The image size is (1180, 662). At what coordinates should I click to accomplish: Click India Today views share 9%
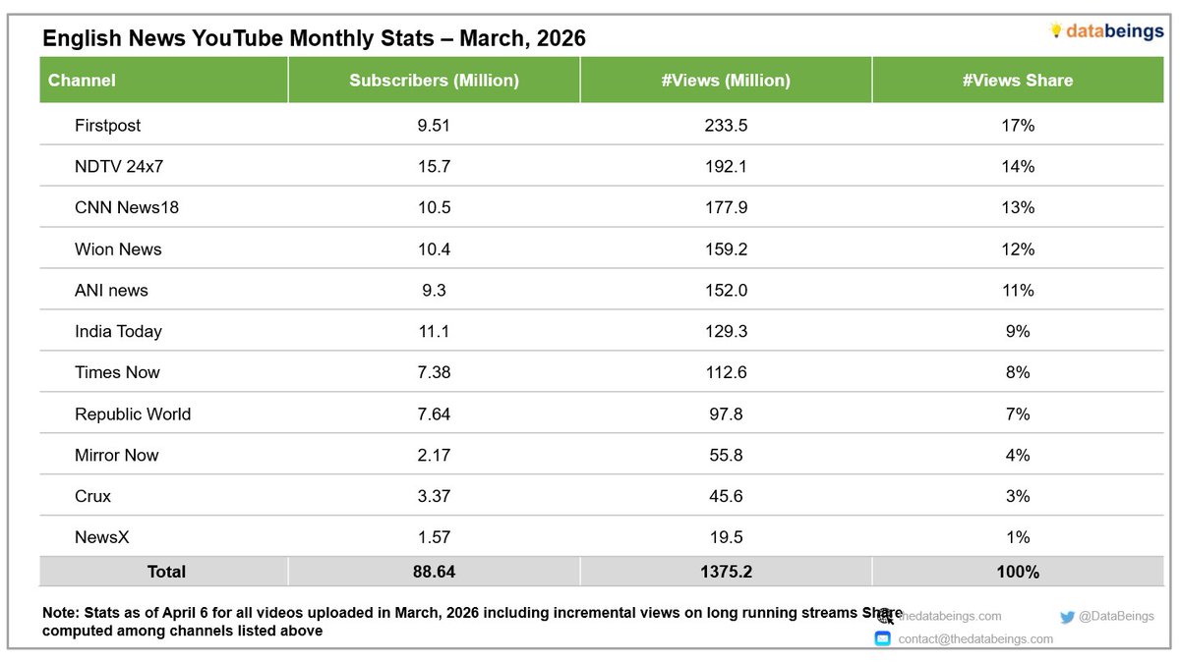click(x=1017, y=332)
